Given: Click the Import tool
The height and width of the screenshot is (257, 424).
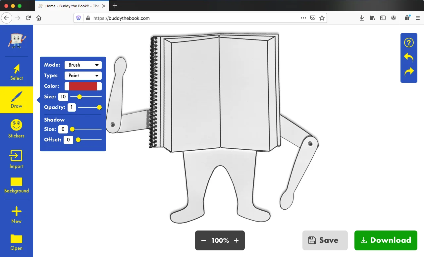Looking at the screenshot, I should tap(17, 160).
